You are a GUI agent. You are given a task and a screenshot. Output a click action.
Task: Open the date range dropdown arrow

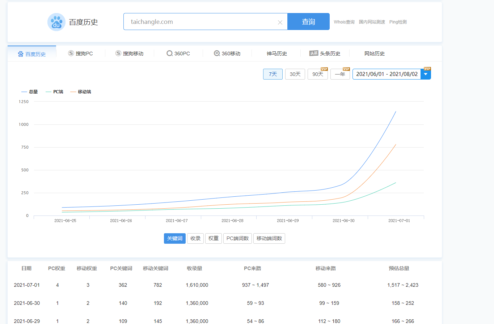[x=426, y=74]
